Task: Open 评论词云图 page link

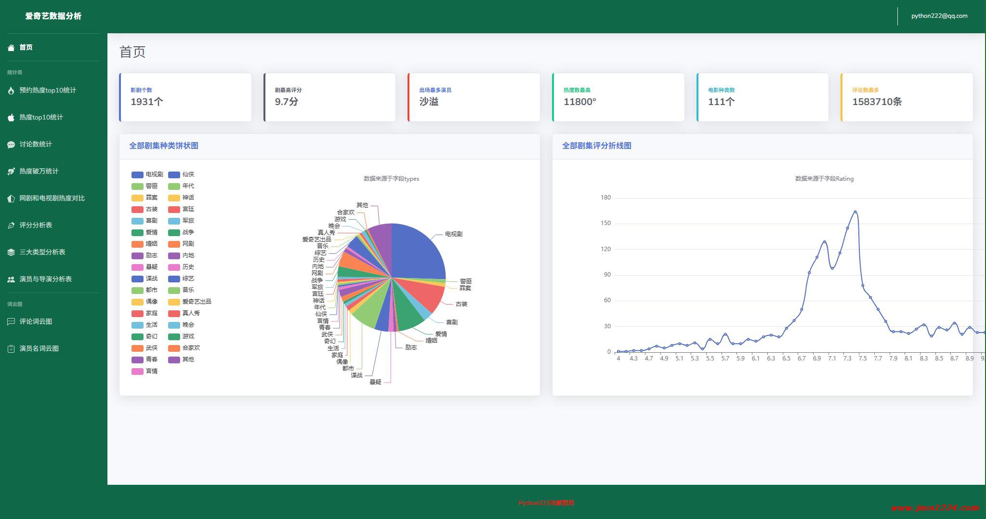Action: 36,321
